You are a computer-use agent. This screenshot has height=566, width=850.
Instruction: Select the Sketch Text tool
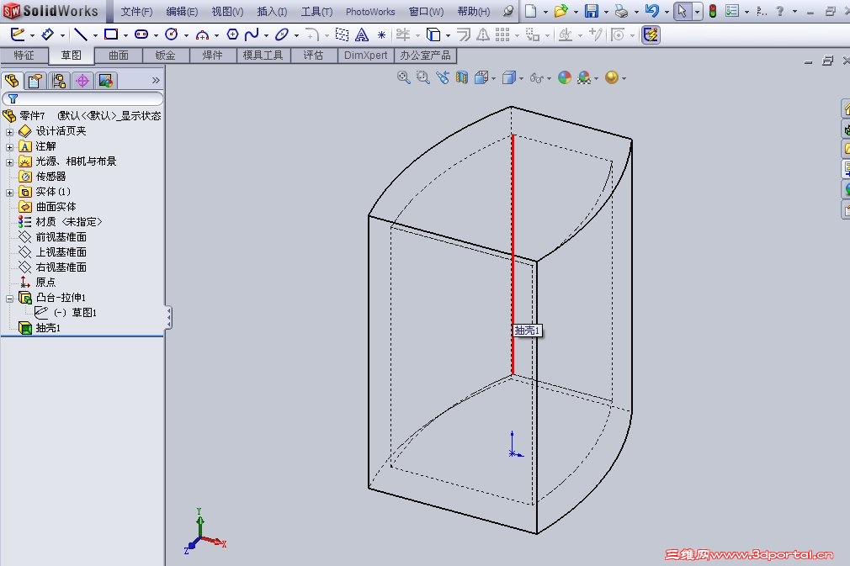[362, 34]
